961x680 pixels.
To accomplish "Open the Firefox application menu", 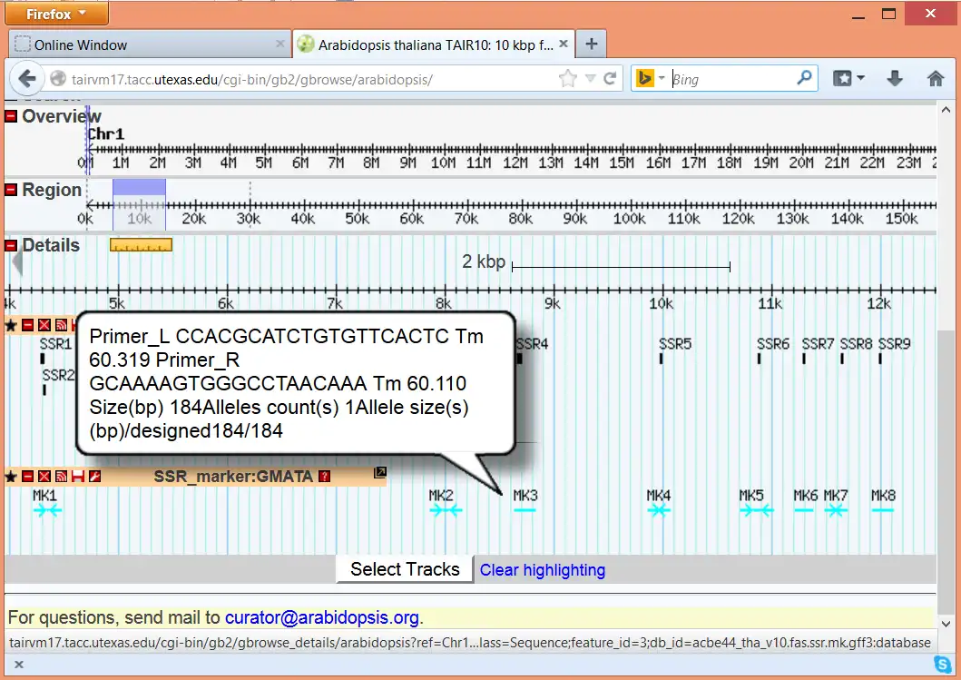I will point(55,14).
